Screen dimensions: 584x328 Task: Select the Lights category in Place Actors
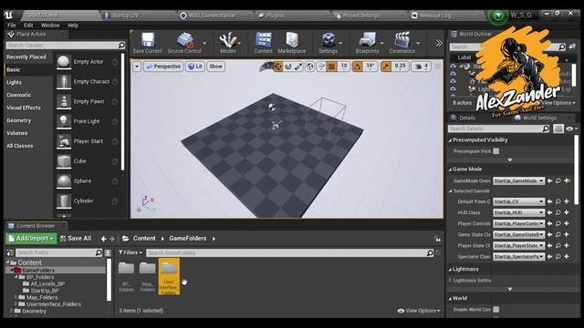[15, 83]
